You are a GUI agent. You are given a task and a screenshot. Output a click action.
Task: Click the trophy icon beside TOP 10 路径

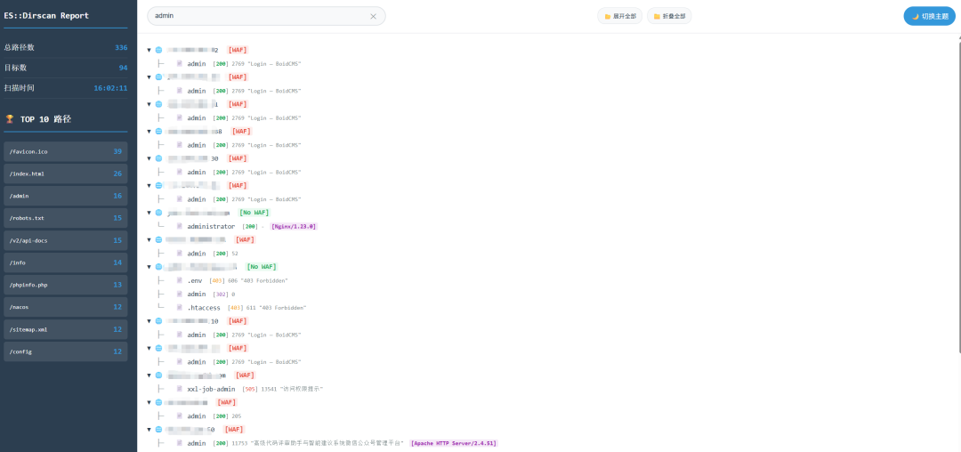(9, 119)
